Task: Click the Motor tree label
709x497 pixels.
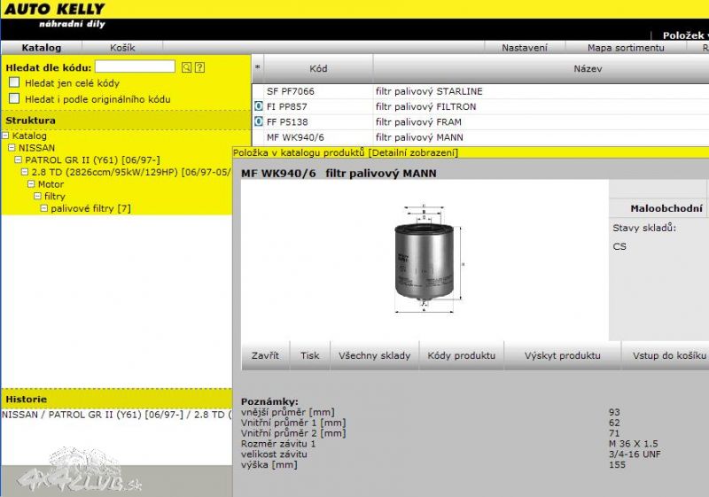Action: (x=51, y=184)
